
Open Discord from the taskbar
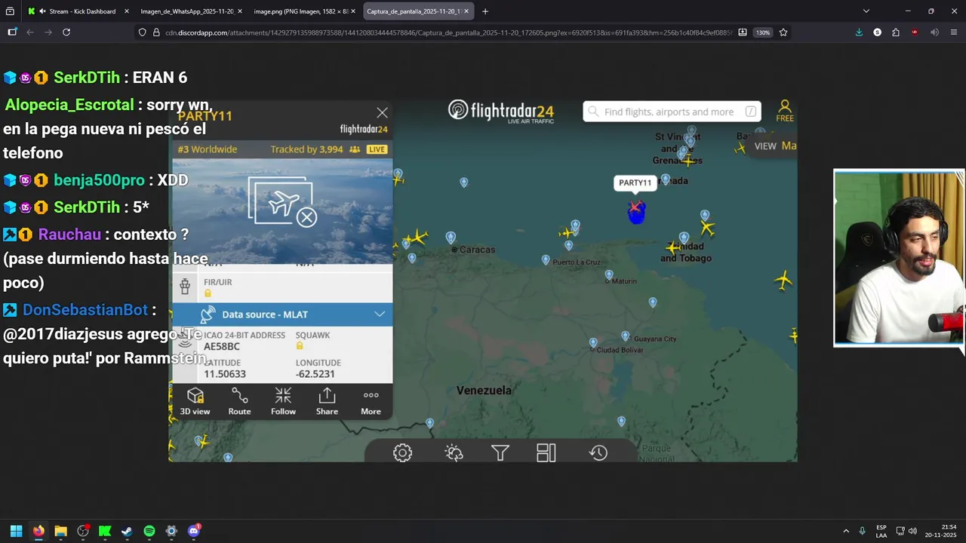(x=194, y=531)
